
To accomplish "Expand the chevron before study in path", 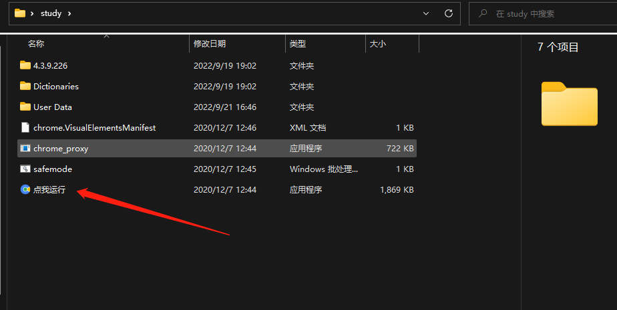I will coord(32,13).
